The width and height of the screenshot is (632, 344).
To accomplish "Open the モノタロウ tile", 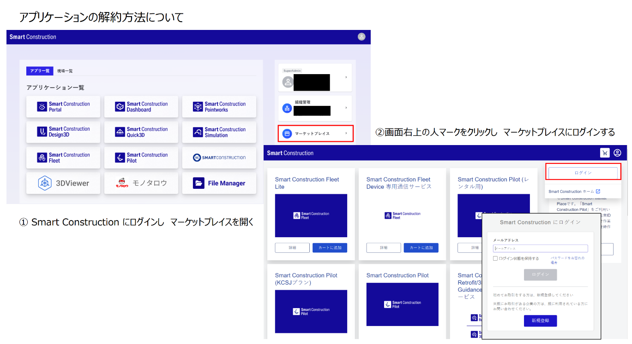I will tap(141, 183).
